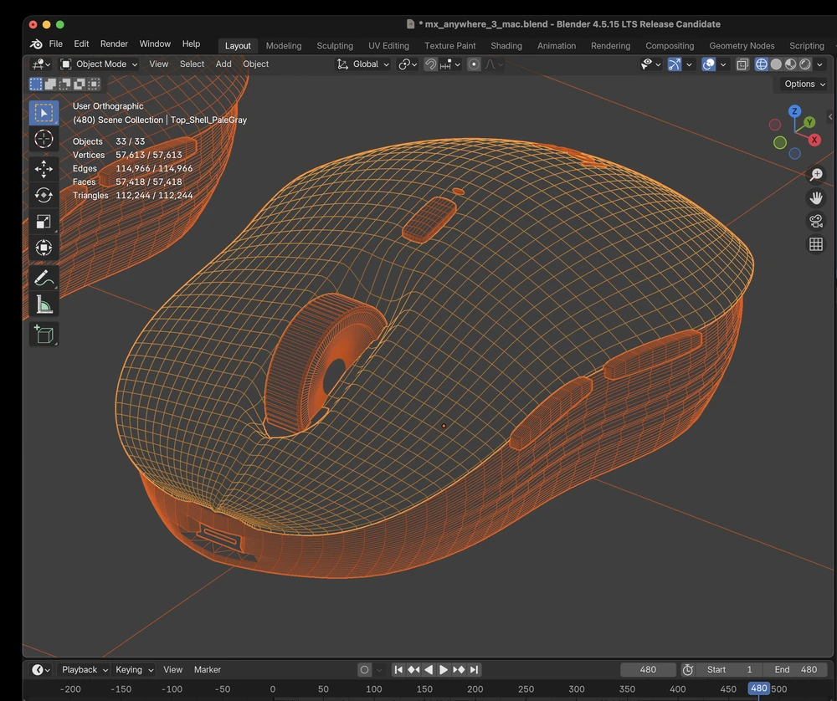Image resolution: width=837 pixels, height=701 pixels.
Task: Switch to Material Preview shading
Action: coord(791,64)
